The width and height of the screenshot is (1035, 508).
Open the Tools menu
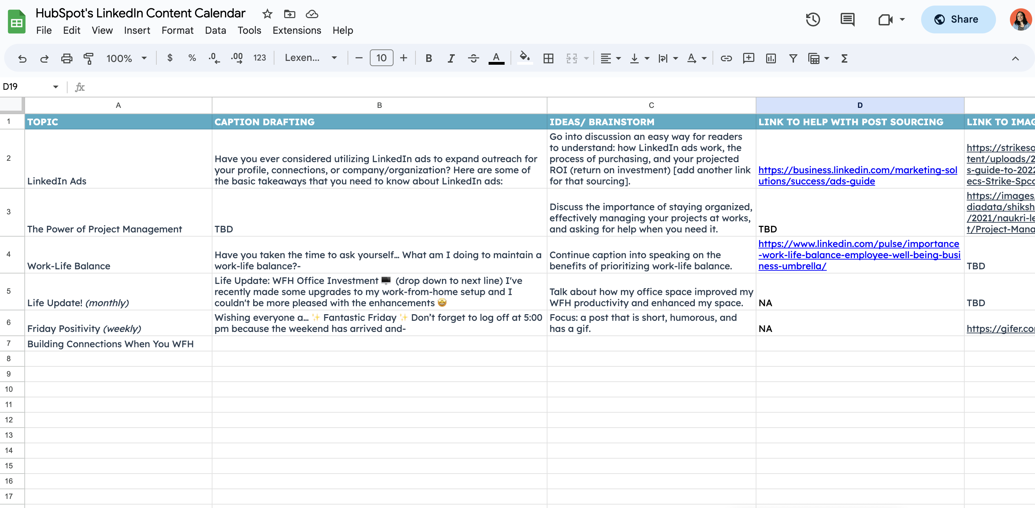click(249, 31)
